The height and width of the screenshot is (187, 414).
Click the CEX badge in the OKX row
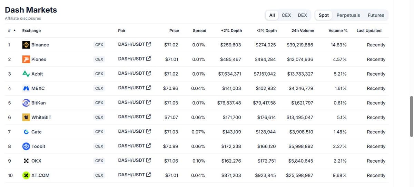pyautogui.click(x=99, y=161)
